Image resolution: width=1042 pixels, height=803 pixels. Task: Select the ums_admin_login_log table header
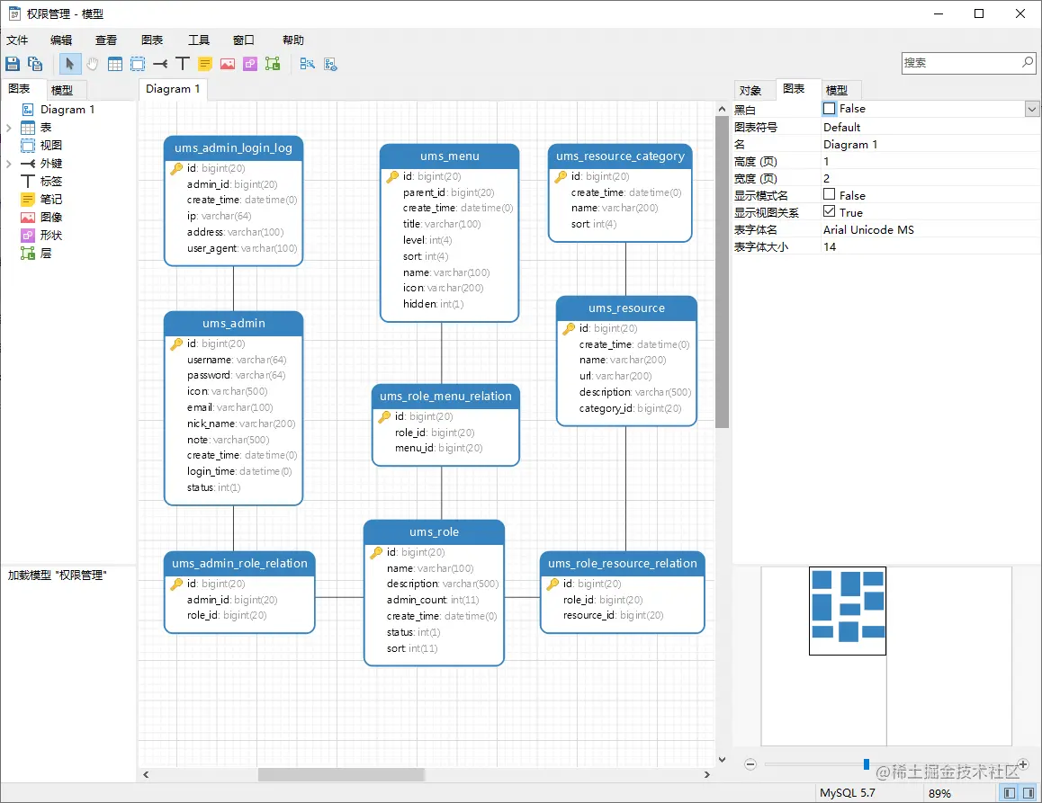coord(233,148)
